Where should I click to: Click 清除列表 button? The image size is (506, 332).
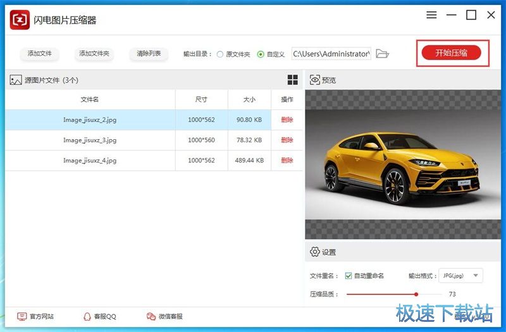pos(149,54)
